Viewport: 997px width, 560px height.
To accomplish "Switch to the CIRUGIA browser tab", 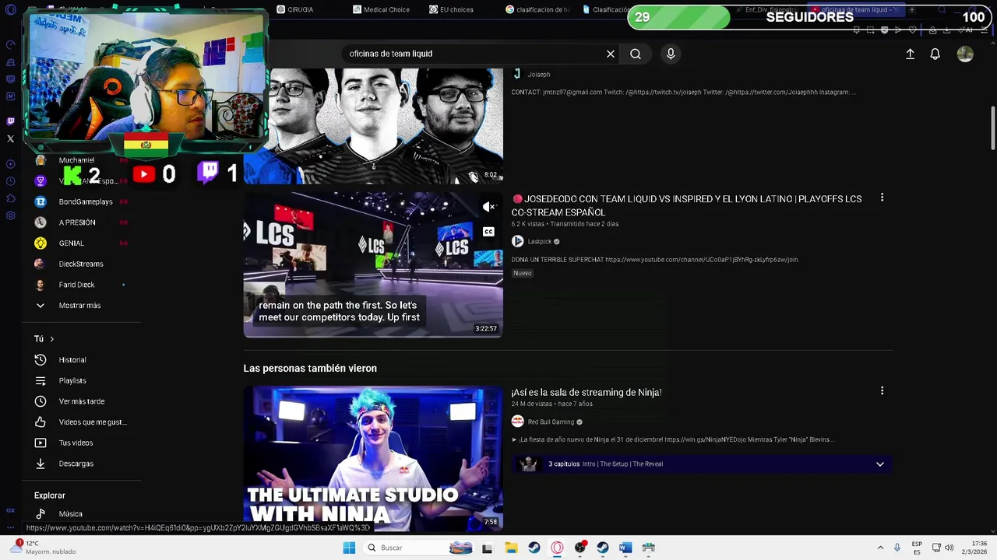I will (x=295, y=9).
